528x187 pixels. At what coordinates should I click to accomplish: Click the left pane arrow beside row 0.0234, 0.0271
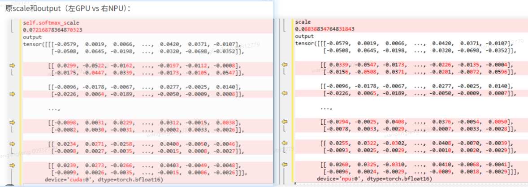tap(13, 144)
